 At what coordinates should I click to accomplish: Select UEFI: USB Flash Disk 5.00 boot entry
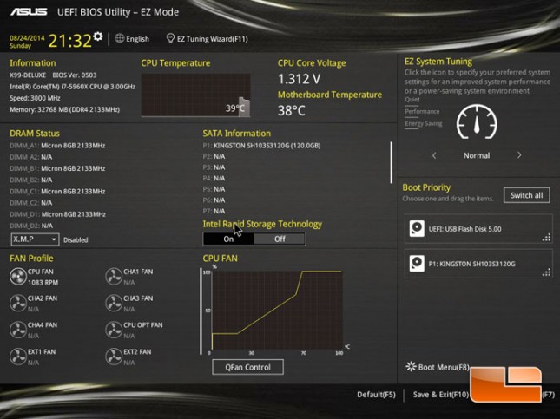point(478,229)
